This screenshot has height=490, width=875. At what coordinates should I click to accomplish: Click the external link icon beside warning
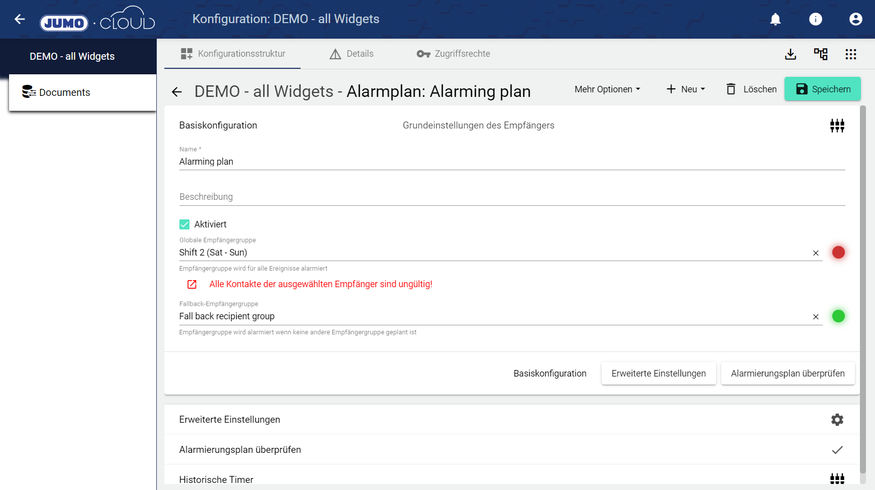(x=192, y=285)
